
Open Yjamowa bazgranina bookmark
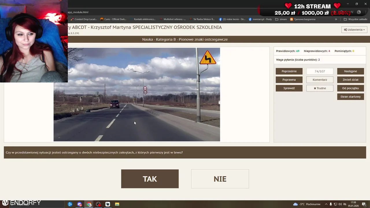tap(303, 19)
